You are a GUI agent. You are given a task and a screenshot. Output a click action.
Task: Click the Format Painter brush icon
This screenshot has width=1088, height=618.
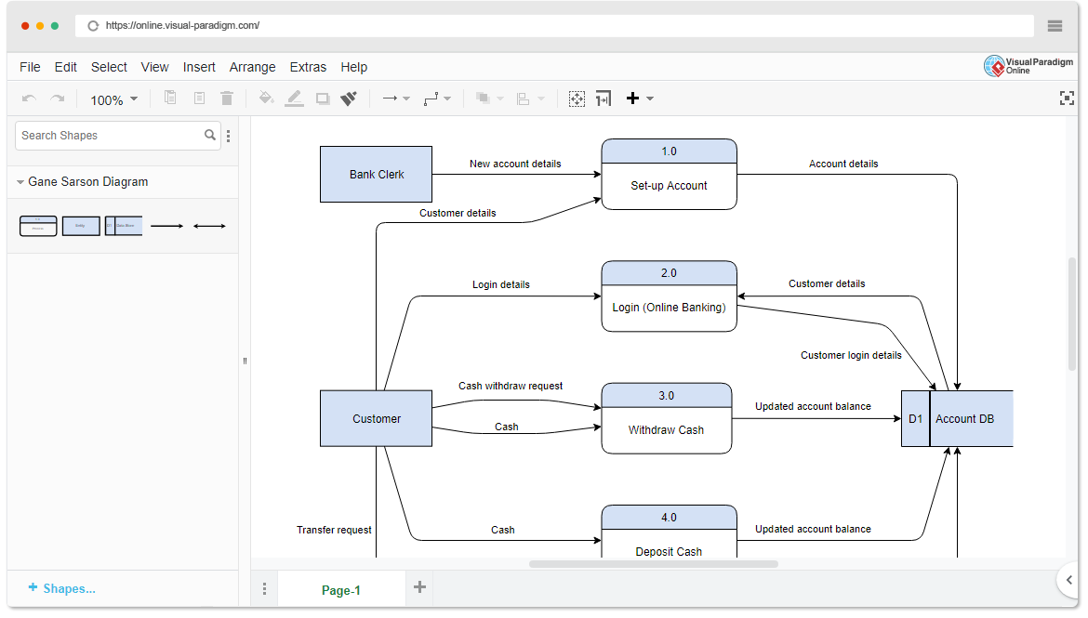pos(349,98)
